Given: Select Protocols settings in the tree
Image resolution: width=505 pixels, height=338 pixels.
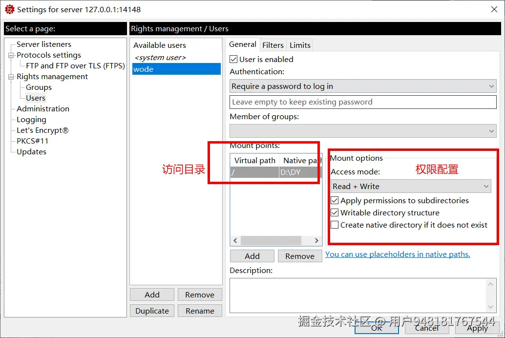Looking at the screenshot, I should 49,55.
